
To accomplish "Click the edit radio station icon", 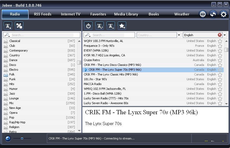I will [x=99, y=26].
